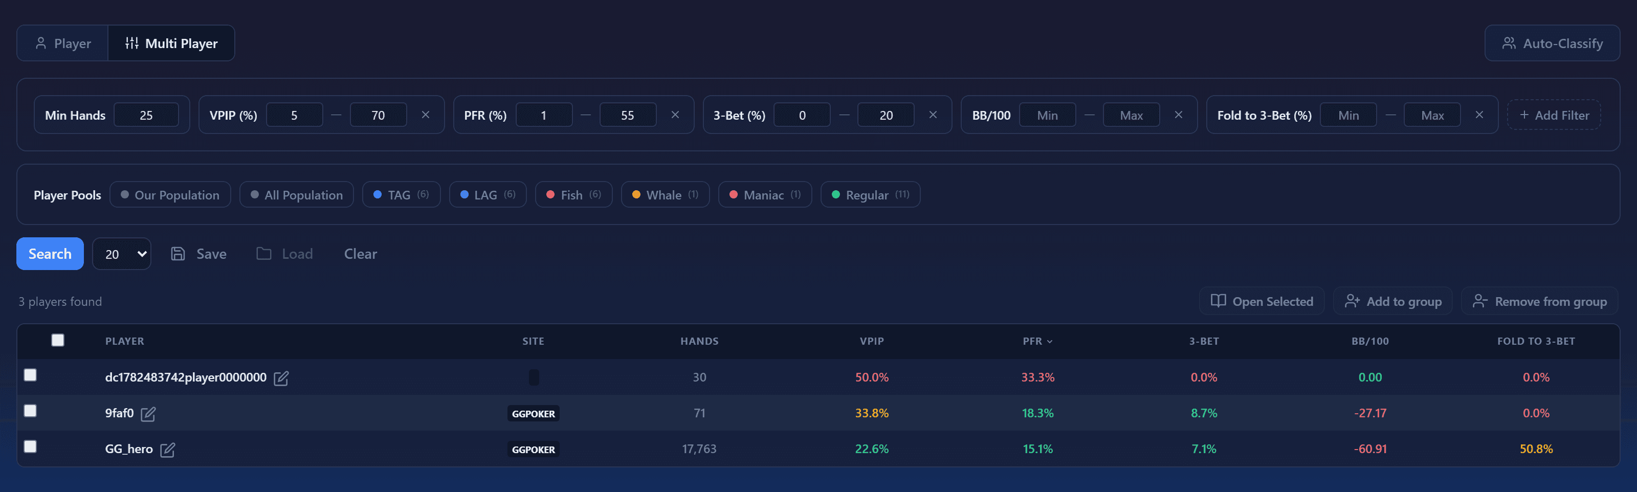1637x492 pixels.
Task: Click player name dc1782483742player0000000
Action: (x=186, y=377)
